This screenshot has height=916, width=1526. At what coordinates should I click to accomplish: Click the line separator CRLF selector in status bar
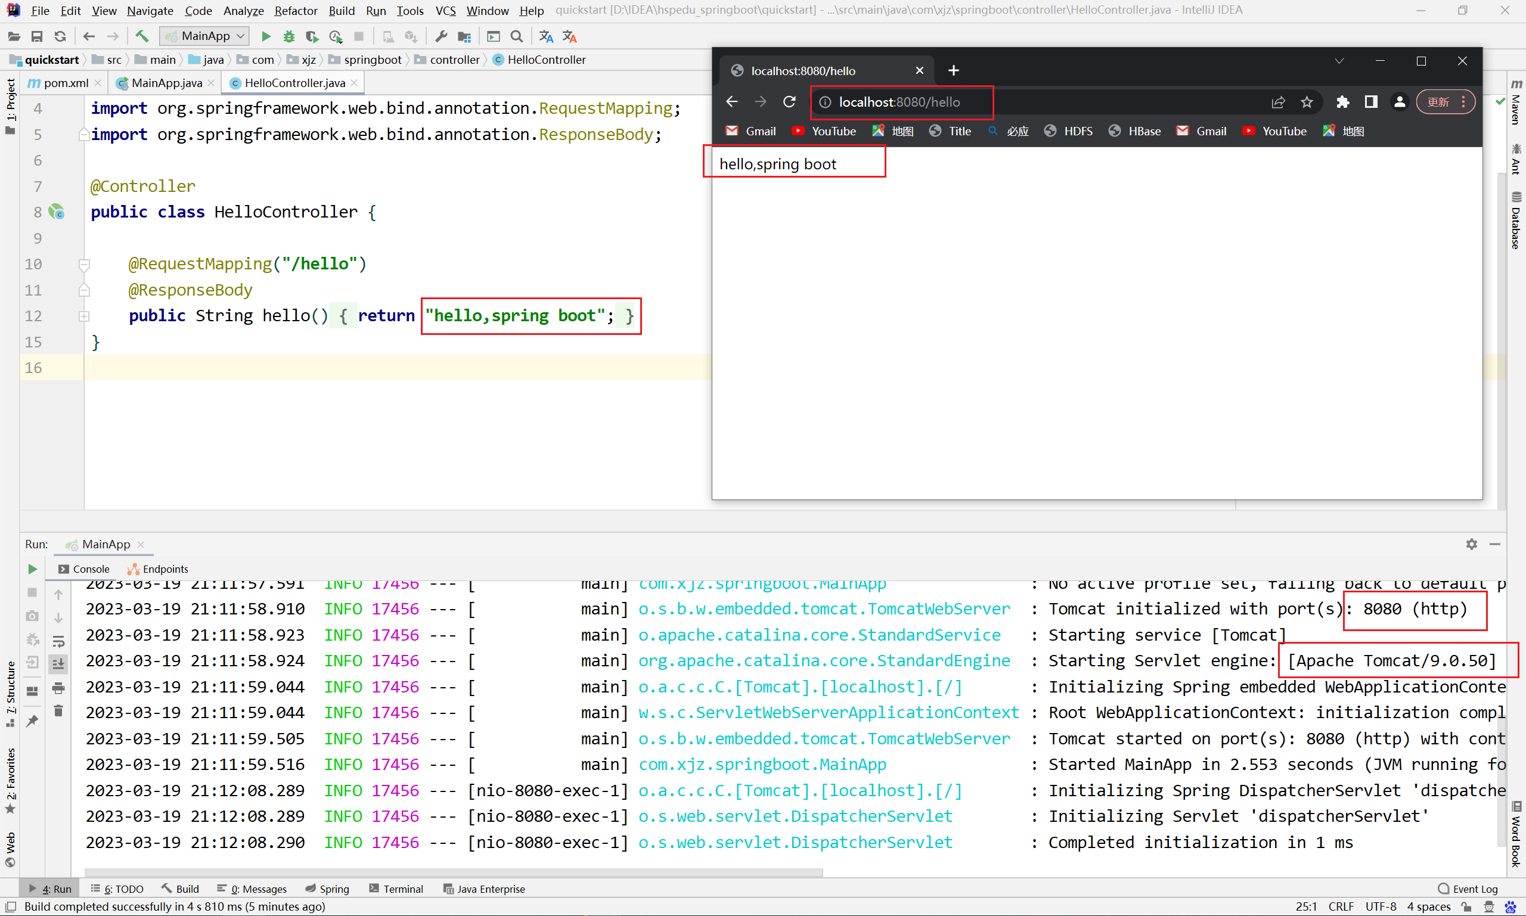[x=1341, y=906]
